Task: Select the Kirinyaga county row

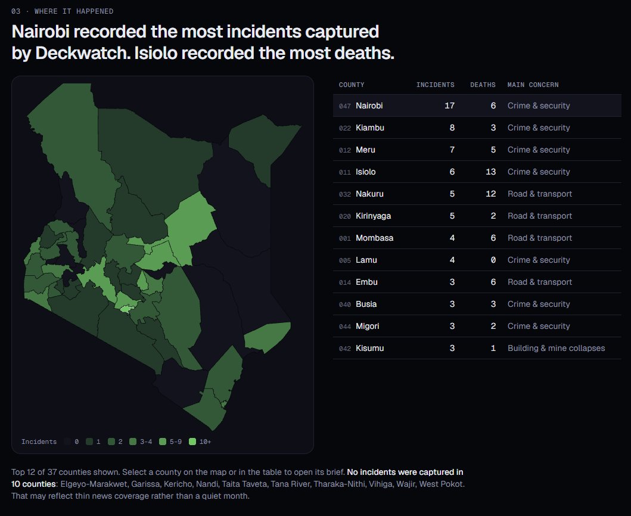Action: tap(477, 216)
